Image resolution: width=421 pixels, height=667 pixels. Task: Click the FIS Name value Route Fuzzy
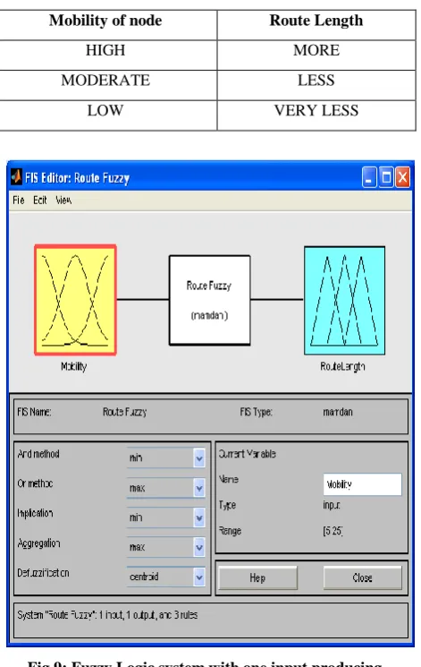click(x=124, y=412)
